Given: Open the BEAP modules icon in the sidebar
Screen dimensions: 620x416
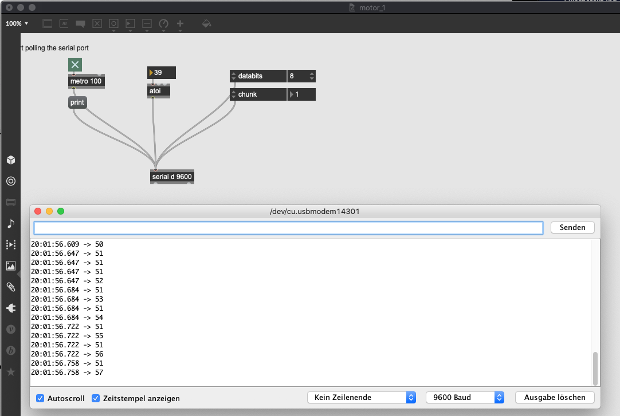Looking at the screenshot, I should (11, 351).
